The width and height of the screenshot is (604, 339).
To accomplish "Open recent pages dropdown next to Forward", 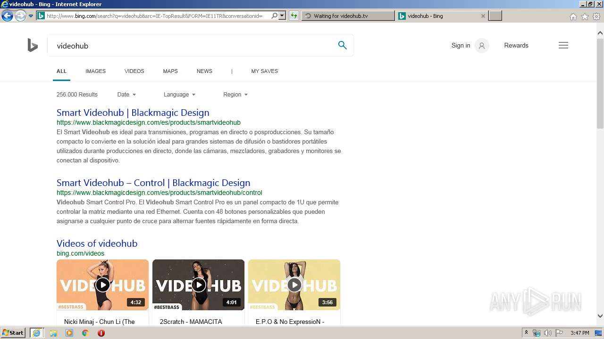I will (x=31, y=16).
